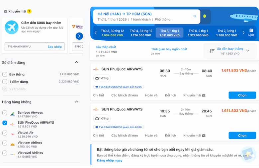Check Bamboo Airways airline filter
Image resolution: width=259 pixels, height=168 pixels.
[x=5, y=113]
